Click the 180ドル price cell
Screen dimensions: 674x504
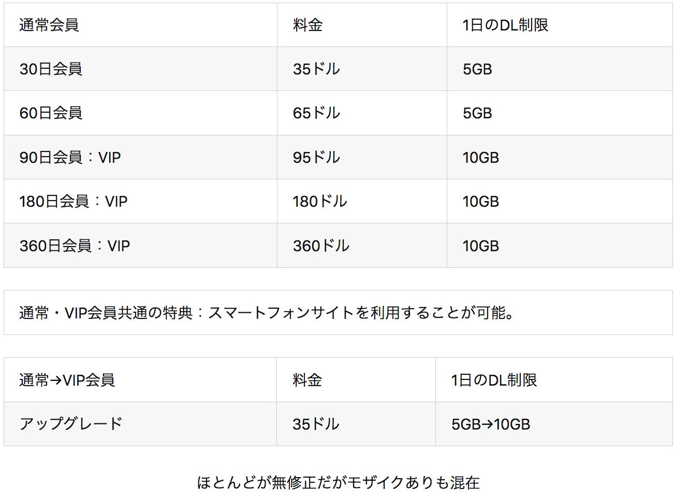point(362,201)
